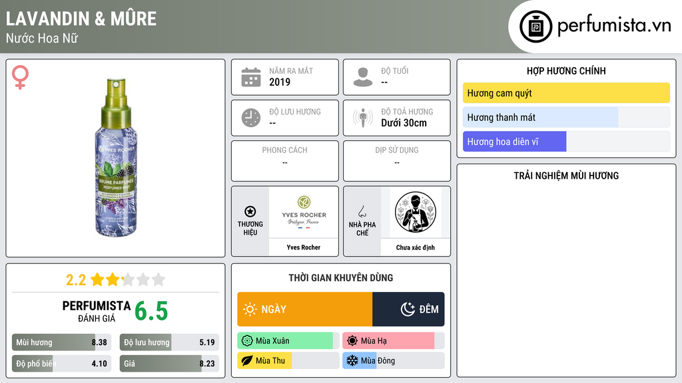Click the Mùi hương 8.38 rating bar

coord(61,342)
